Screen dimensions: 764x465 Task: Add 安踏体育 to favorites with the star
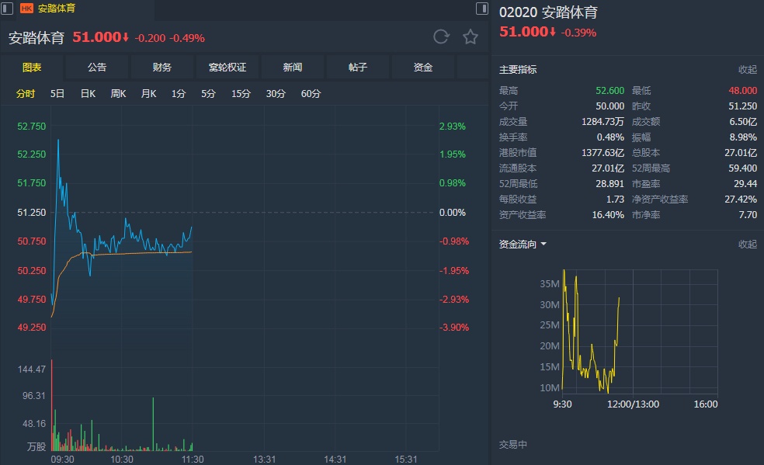[x=471, y=37]
